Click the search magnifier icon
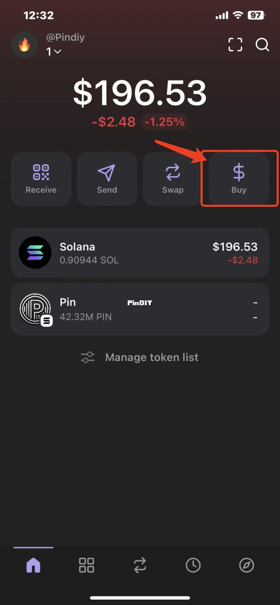The height and width of the screenshot is (605, 280). point(262,45)
